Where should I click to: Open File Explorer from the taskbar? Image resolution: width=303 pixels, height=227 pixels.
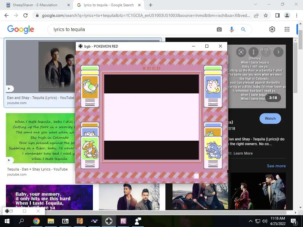coord(51,221)
